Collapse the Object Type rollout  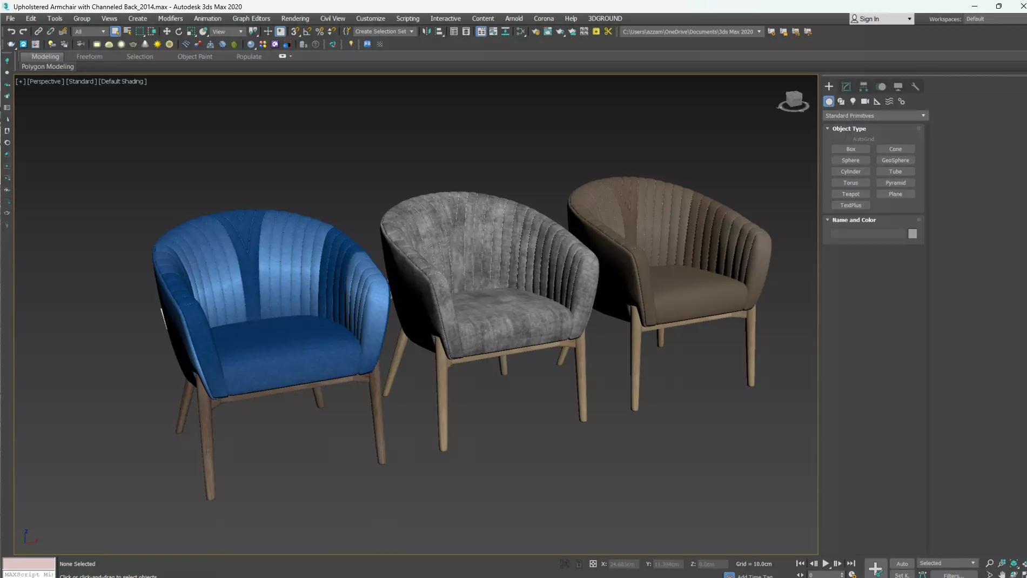[x=828, y=129]
